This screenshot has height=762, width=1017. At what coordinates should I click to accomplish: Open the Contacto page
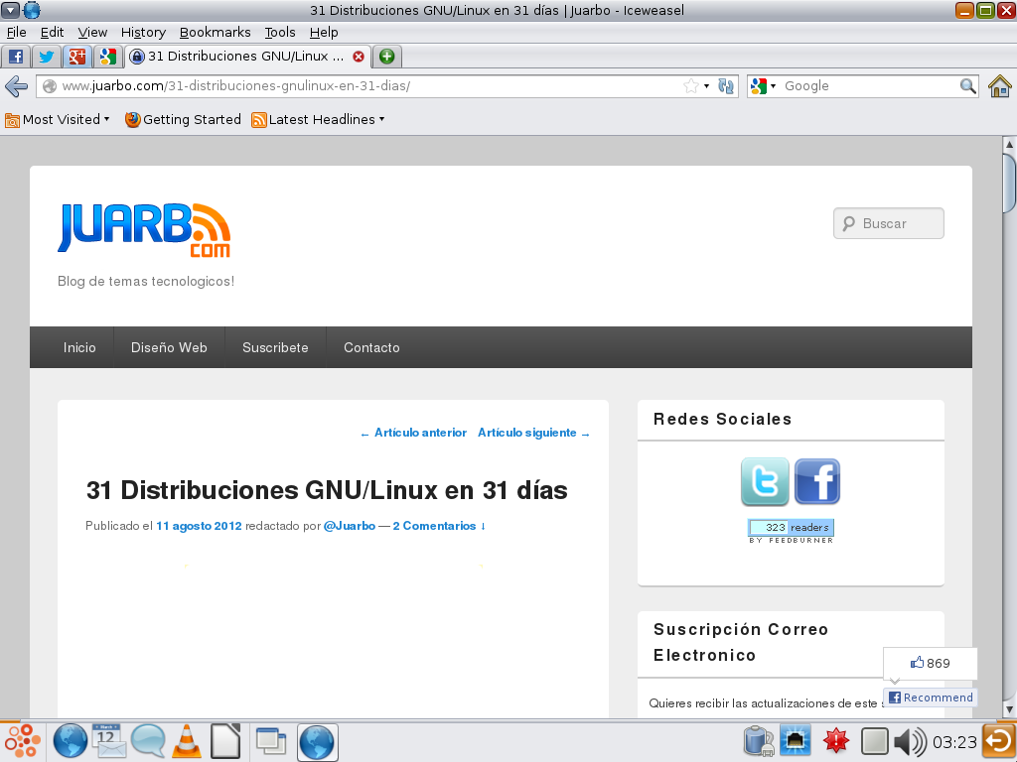pos(371,347)
